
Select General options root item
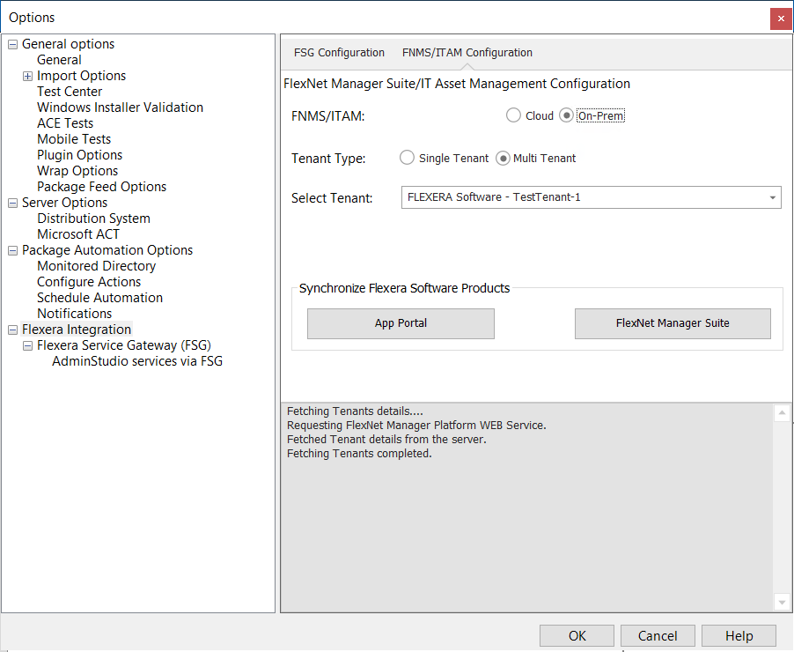click(69, 44)
